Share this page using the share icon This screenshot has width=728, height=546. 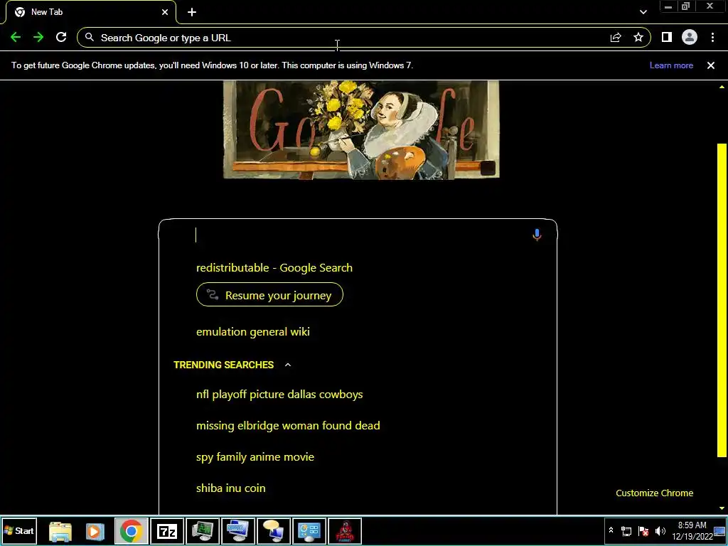pyautogui.click(x=616, y=38)
